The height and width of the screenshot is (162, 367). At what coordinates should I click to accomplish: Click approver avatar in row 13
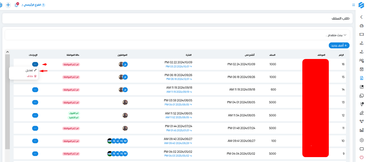(x=125, y=102)
